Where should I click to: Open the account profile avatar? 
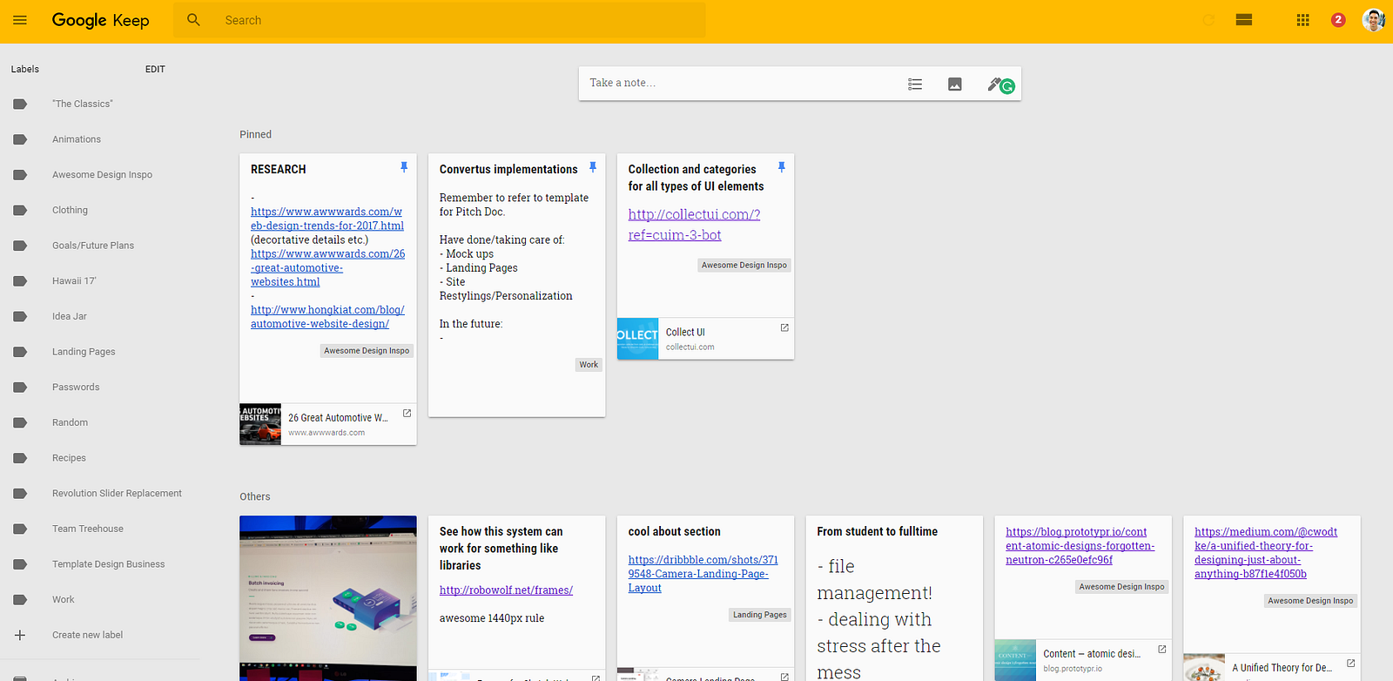(x=1374, y=20)
